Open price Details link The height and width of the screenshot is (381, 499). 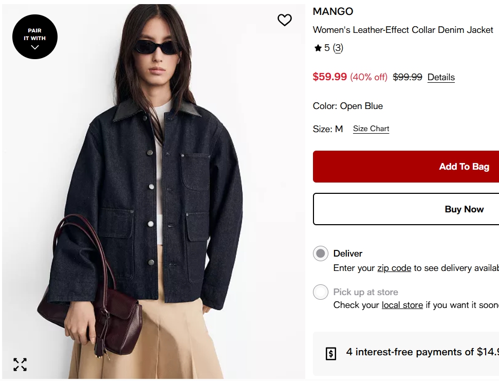click(441, 77)
